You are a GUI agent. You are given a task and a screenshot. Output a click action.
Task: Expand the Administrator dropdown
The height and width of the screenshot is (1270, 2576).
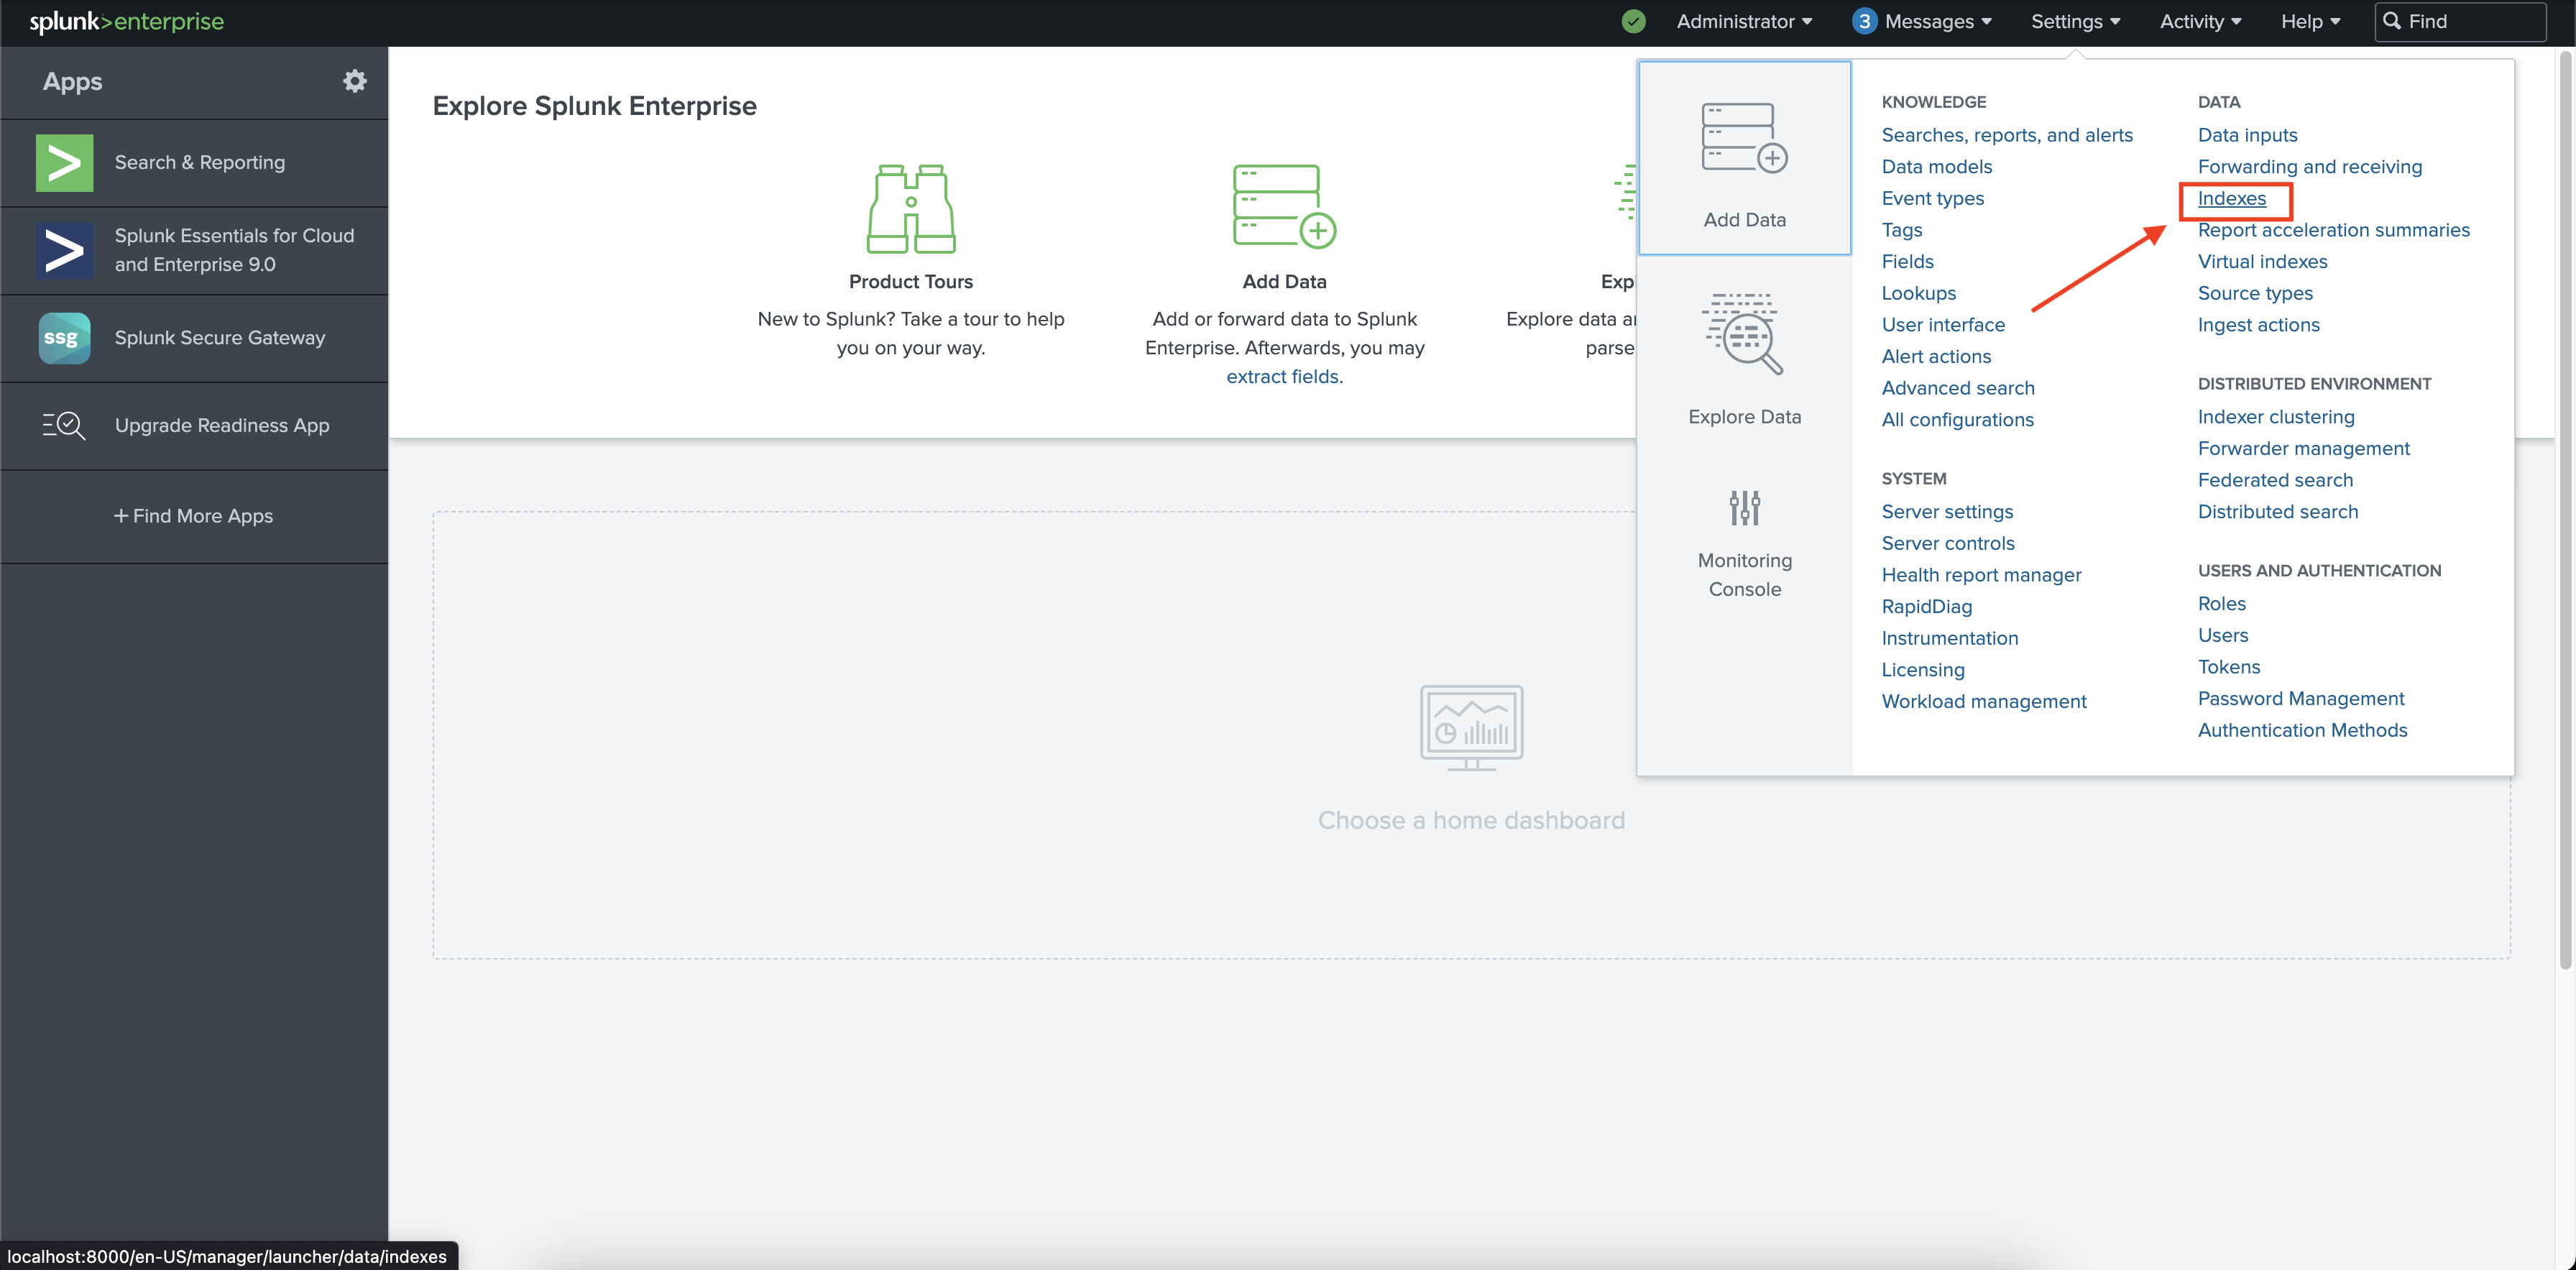tap(1743, 21)
